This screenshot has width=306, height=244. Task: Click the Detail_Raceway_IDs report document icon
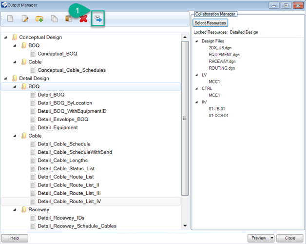(33, 218)
